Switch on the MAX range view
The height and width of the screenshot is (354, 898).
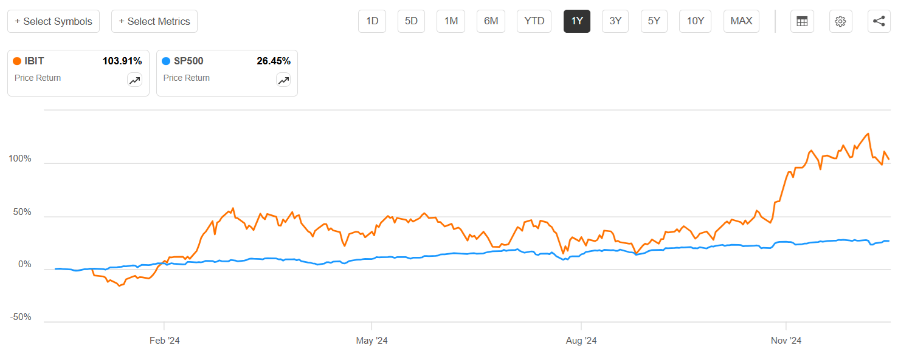pos(741,21)
